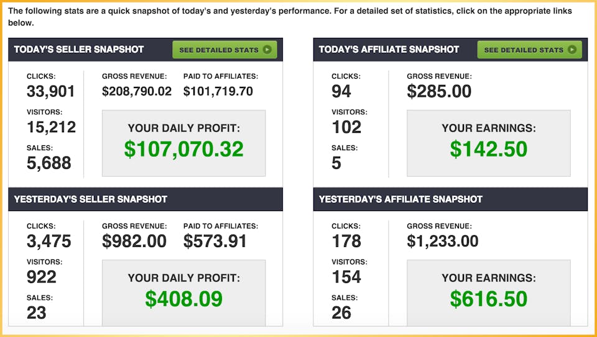Click yesterday's paid to affiliates value $573.91
This screenshot has width=597, height=337.
[215, 241]
